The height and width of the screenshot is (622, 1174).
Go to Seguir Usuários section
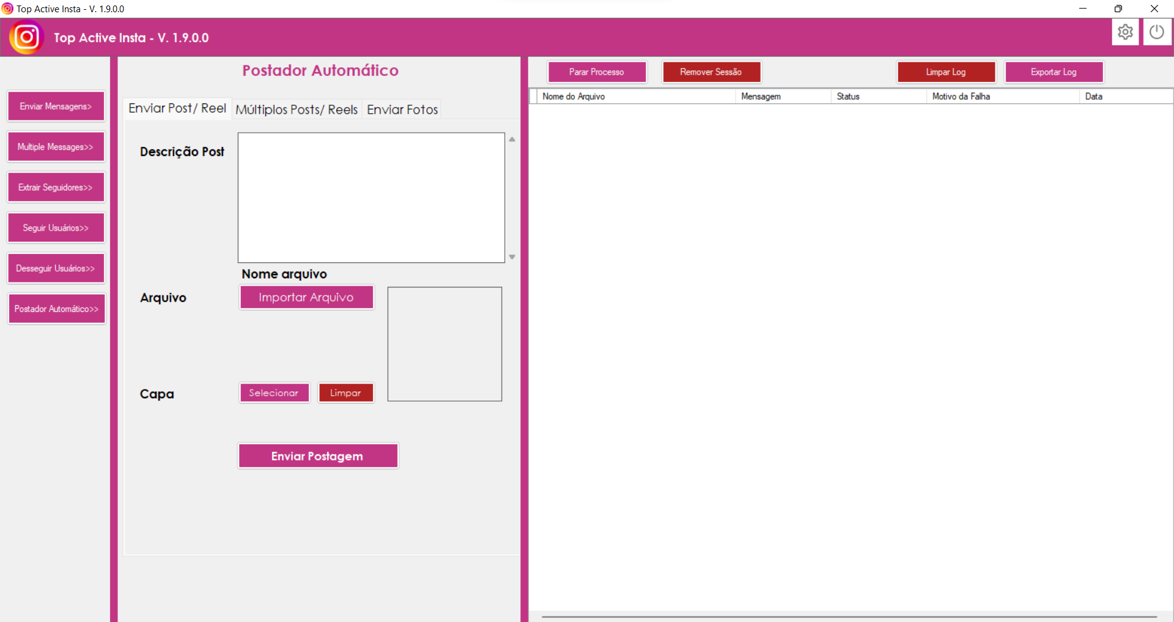click(x=56, y=228)
